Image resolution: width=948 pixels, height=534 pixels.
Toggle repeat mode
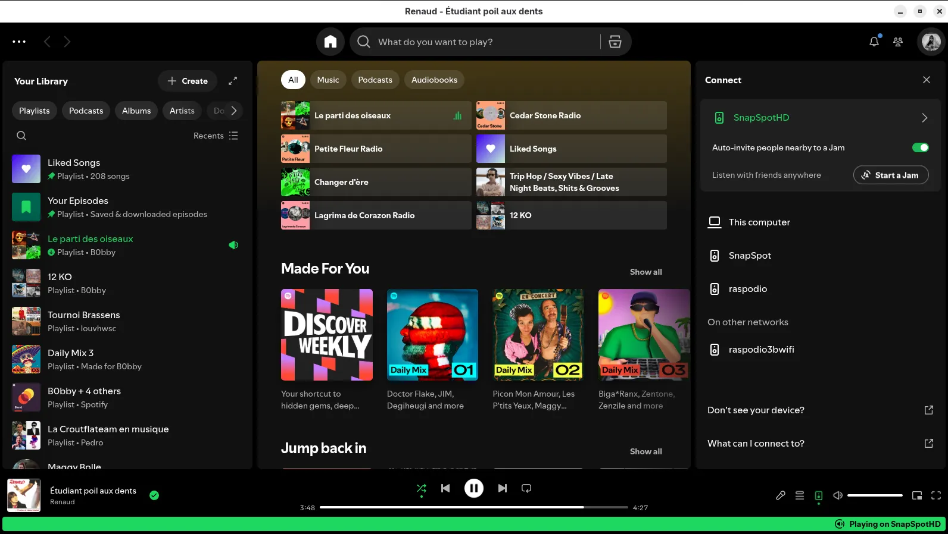pyautogui.click(x=526, y=488)
